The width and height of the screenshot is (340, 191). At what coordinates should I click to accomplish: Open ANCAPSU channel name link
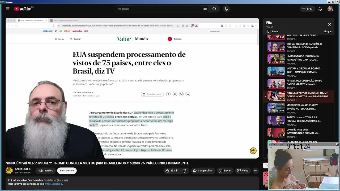21,169
